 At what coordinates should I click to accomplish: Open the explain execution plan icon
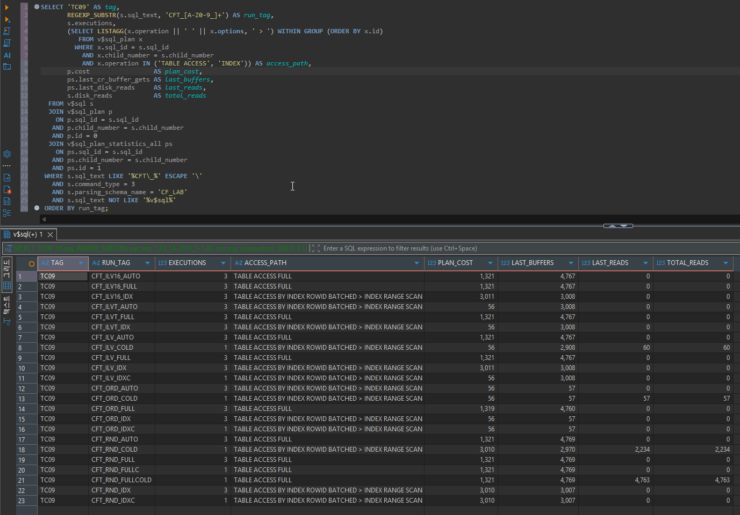[x=7, y=43]
